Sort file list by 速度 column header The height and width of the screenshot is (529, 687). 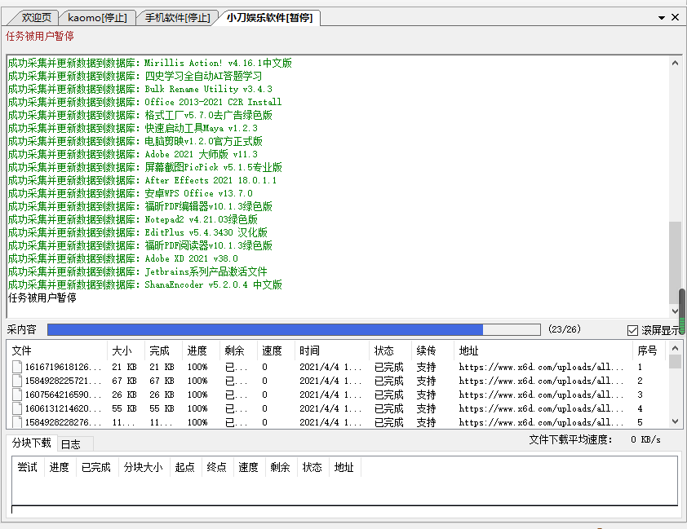[276, 350]
